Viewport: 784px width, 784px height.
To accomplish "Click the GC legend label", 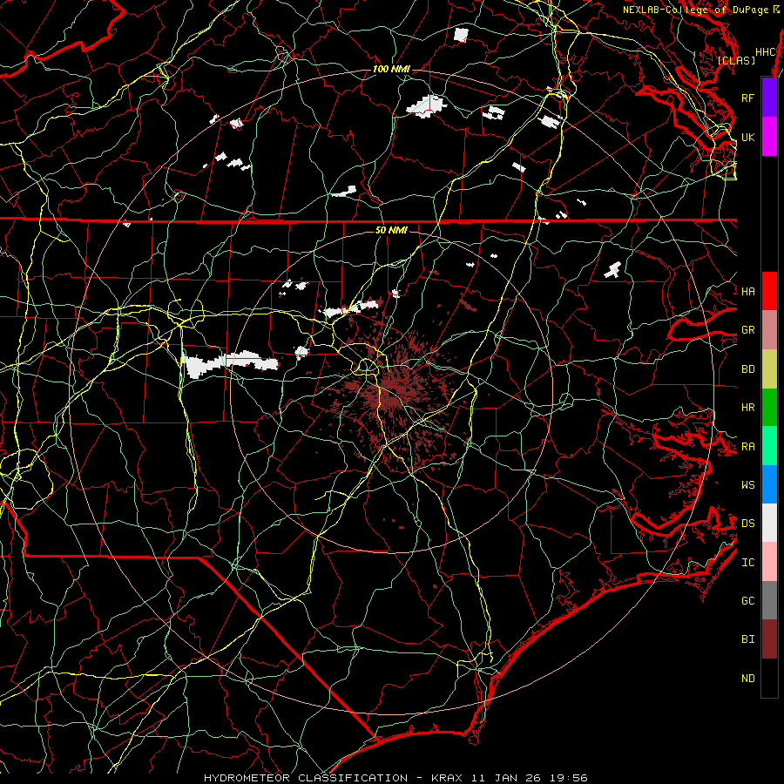I will 747,601.
